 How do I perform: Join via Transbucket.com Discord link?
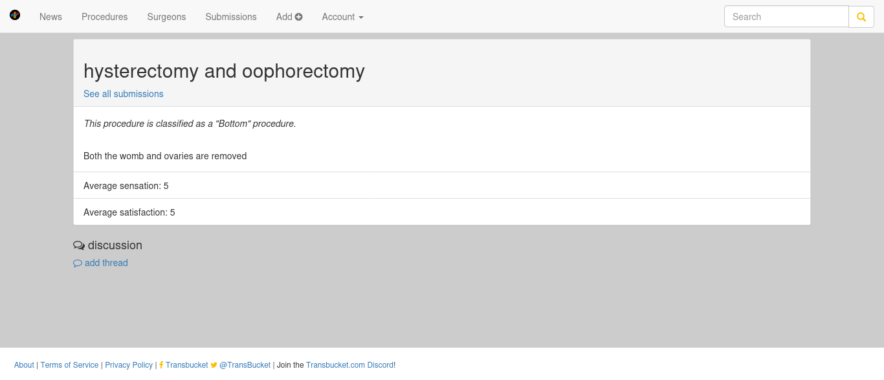click(x=349, y=365)
